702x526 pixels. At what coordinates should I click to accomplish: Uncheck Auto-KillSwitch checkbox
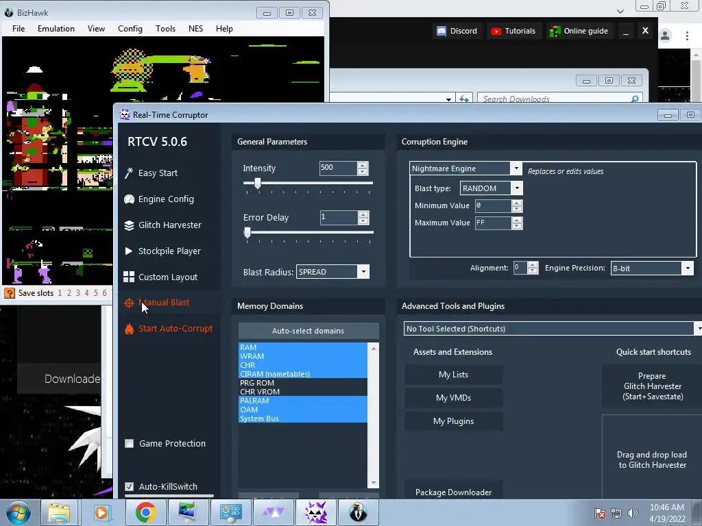click(129, 487)
